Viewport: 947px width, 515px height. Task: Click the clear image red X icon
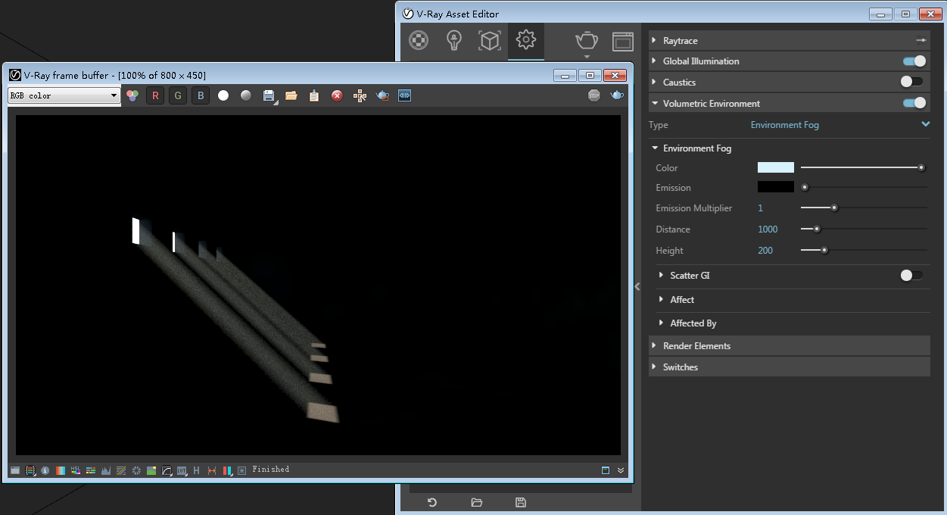click(x=337, y=95)
